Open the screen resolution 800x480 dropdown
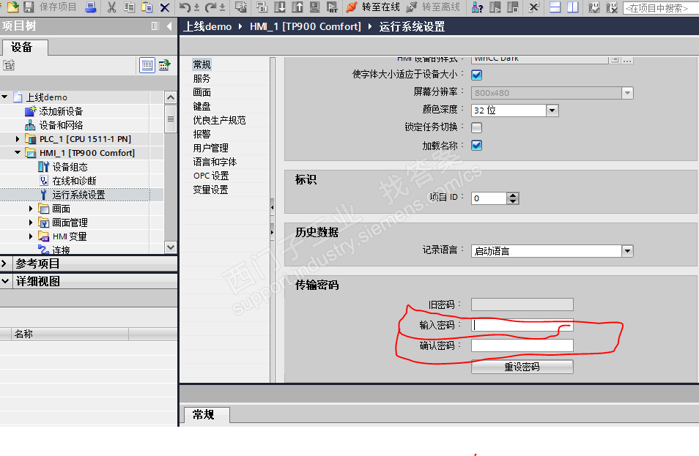This screenshot has width=699, height=456. pos(627,93)
